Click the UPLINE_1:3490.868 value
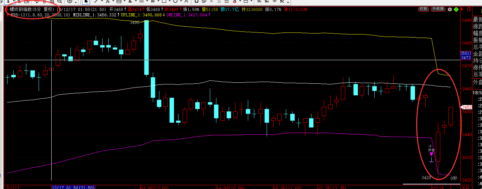The width and height of the screenshot is (482, 189). (x=141, y=15)
